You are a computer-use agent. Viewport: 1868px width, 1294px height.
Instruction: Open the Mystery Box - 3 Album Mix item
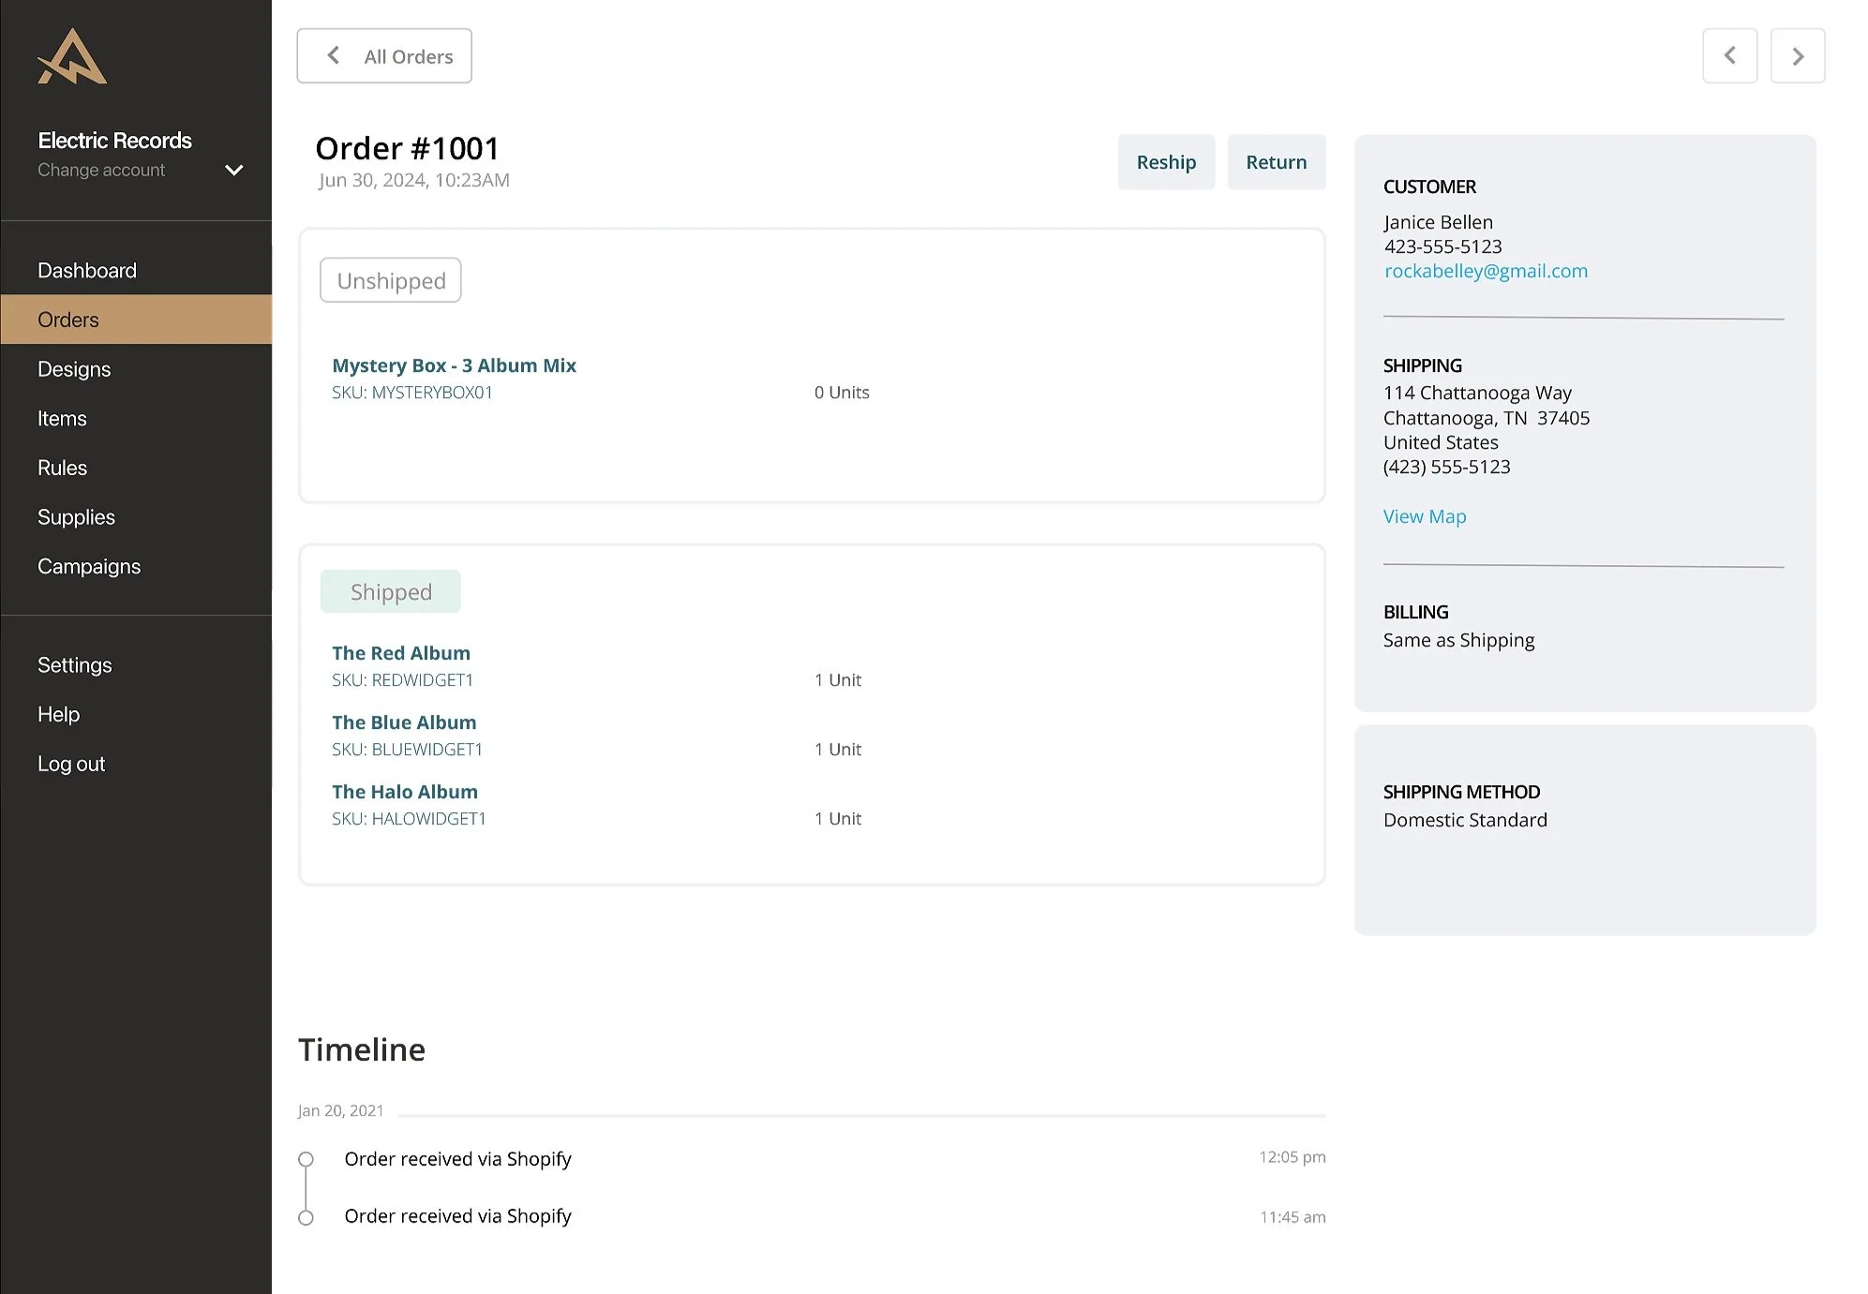pos(454,365)
